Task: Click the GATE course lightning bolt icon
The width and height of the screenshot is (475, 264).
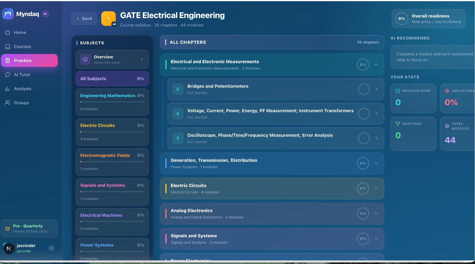Action: [108, 18]
